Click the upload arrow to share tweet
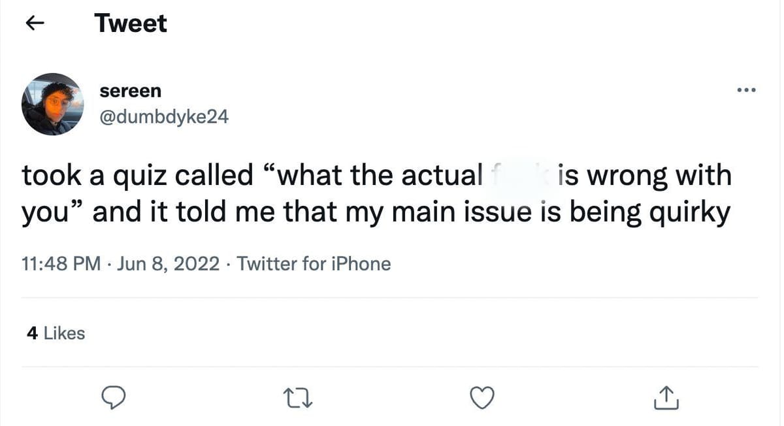 point(665,397)
